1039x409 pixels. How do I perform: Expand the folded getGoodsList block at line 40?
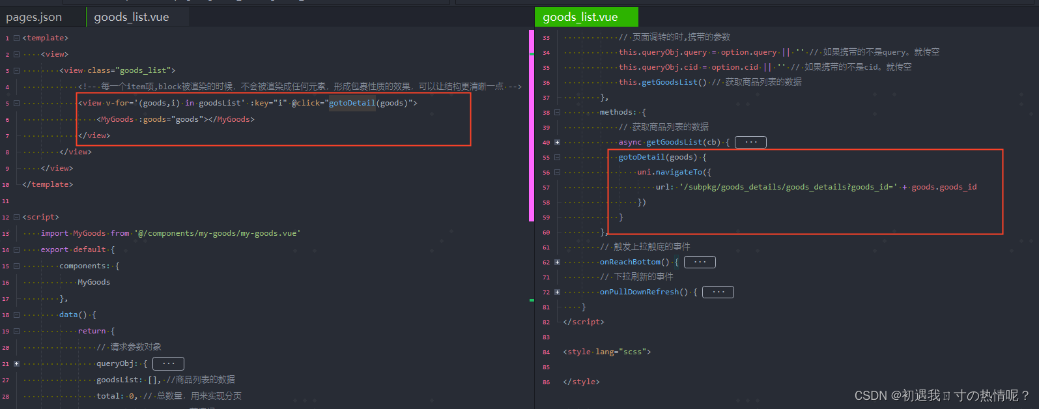[557, 143]
